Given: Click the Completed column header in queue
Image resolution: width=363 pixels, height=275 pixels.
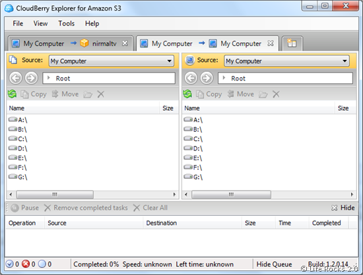Looking at the screenshot, I should coord(329,223).
